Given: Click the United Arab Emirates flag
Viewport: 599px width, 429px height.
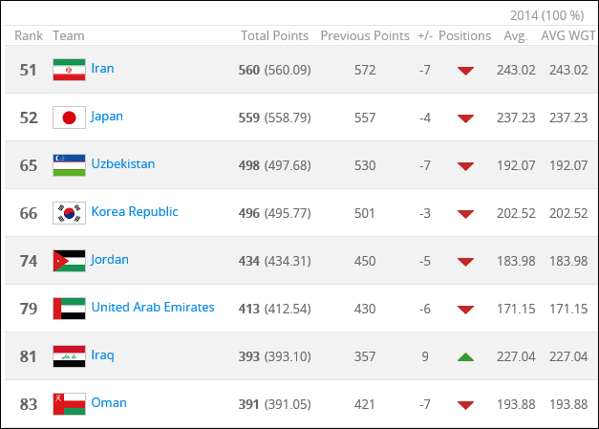Looking at the screenshot, I should click(69, 309).
